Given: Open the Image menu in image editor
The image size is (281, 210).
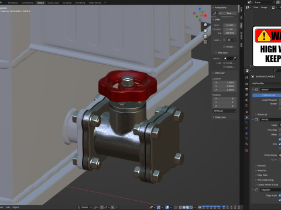Looking at the screenshot, I should point(264,8).
